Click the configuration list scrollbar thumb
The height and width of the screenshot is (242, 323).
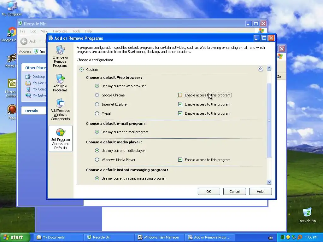tap(269, 120)
